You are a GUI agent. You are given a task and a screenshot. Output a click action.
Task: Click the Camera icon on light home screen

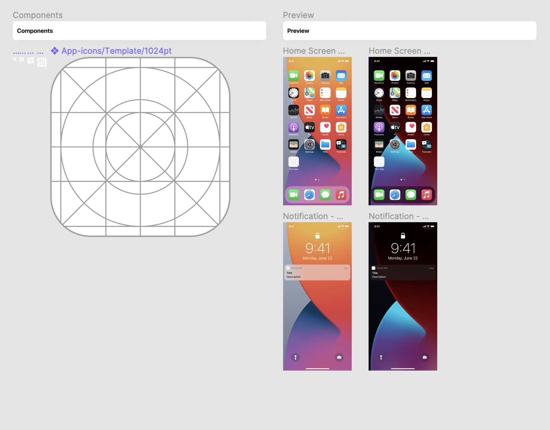(x=325, y=76)
